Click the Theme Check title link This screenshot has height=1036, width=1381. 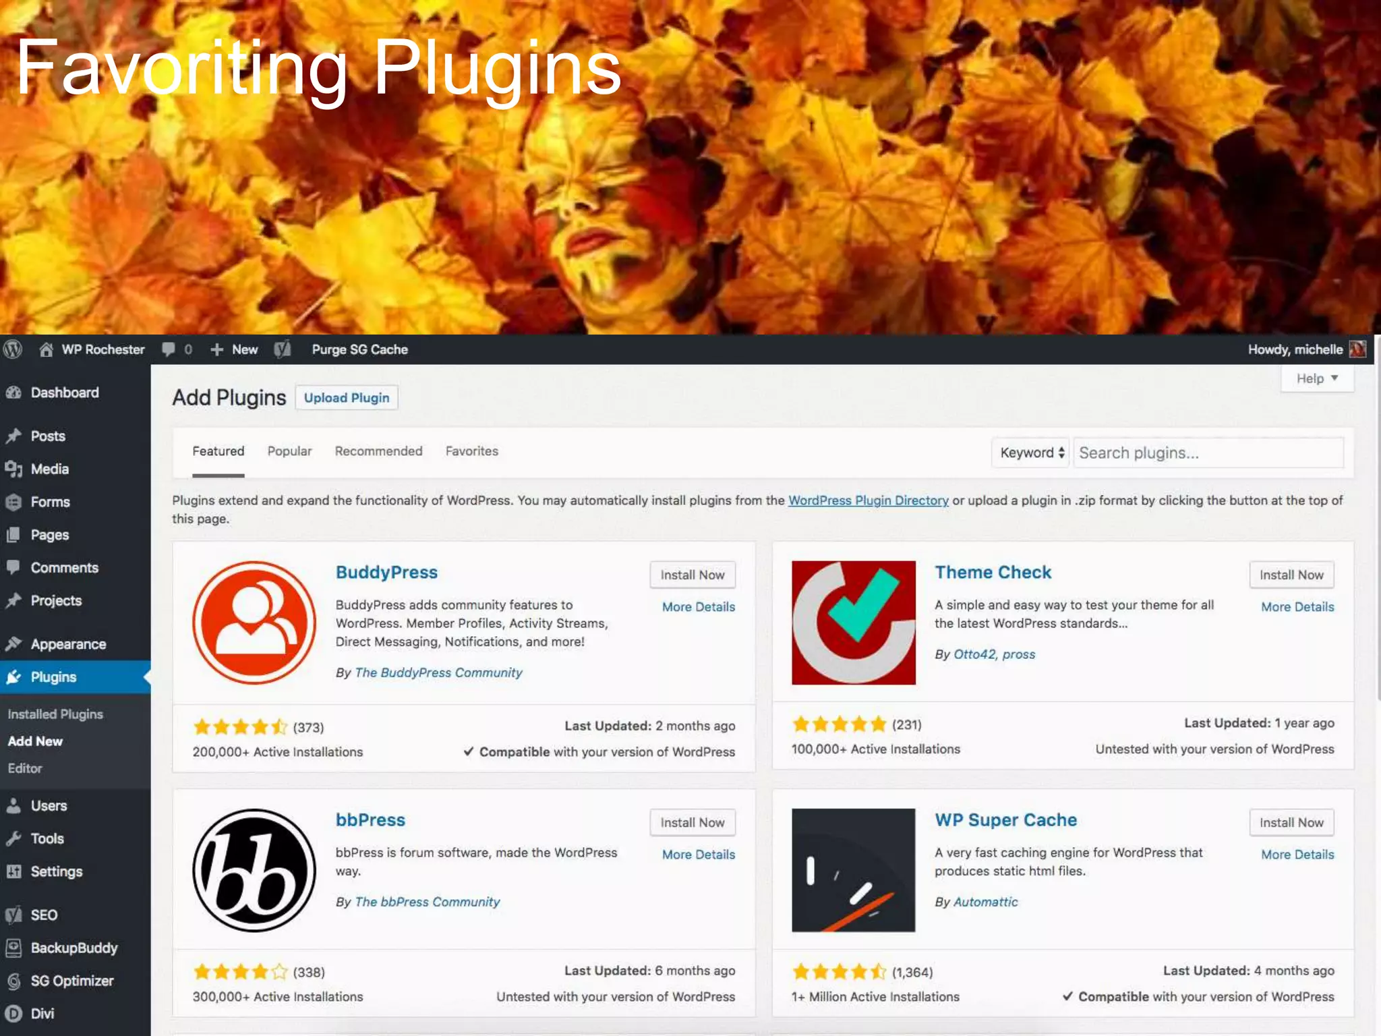coord(993,572)
